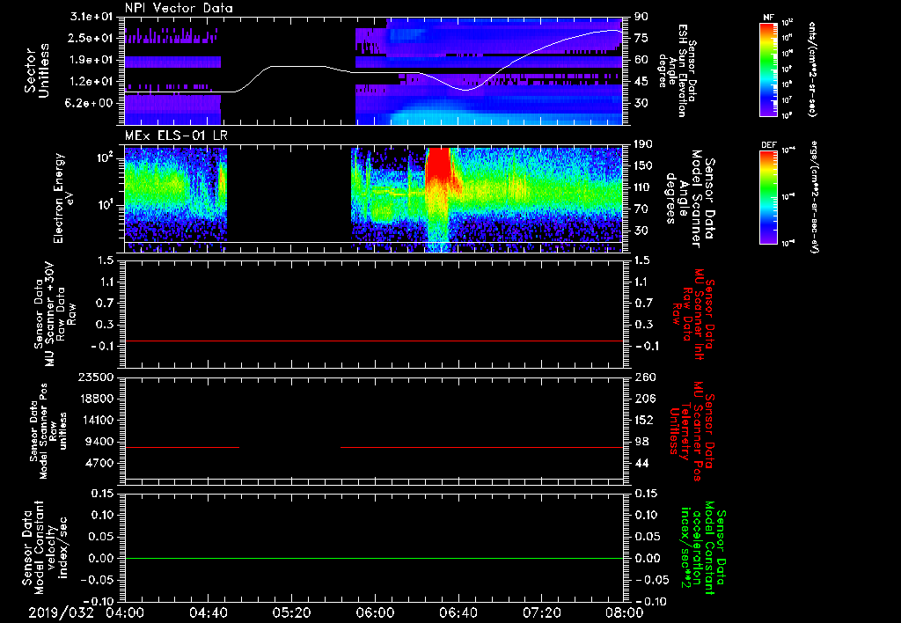Click the 04:40 time axis label
The image size is (901, 623).
[x=208, y=612]
